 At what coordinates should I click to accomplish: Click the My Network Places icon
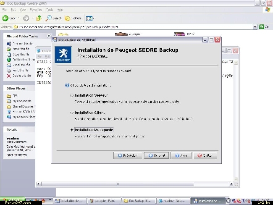[x=9, y=117]
